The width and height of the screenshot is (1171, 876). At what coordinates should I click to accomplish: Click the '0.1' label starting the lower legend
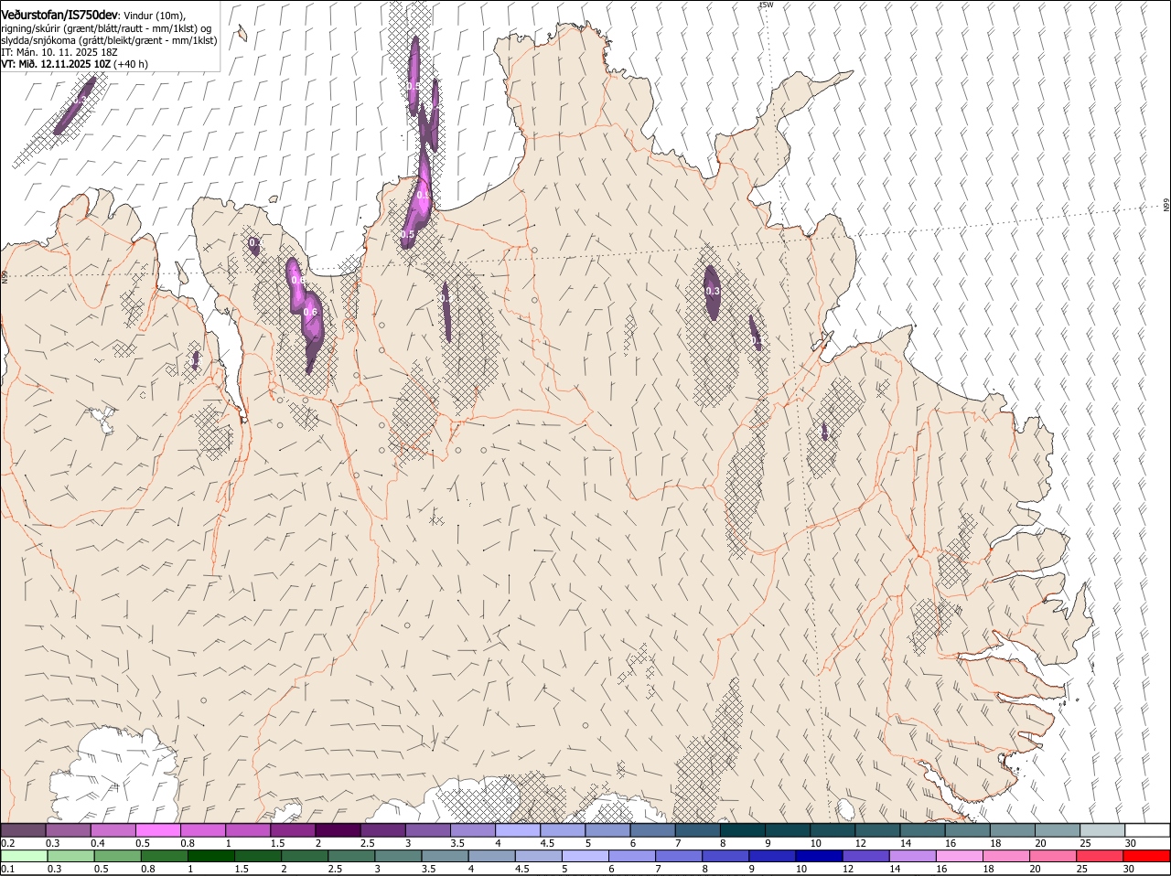pyautogui.click(x=7, y=869)
